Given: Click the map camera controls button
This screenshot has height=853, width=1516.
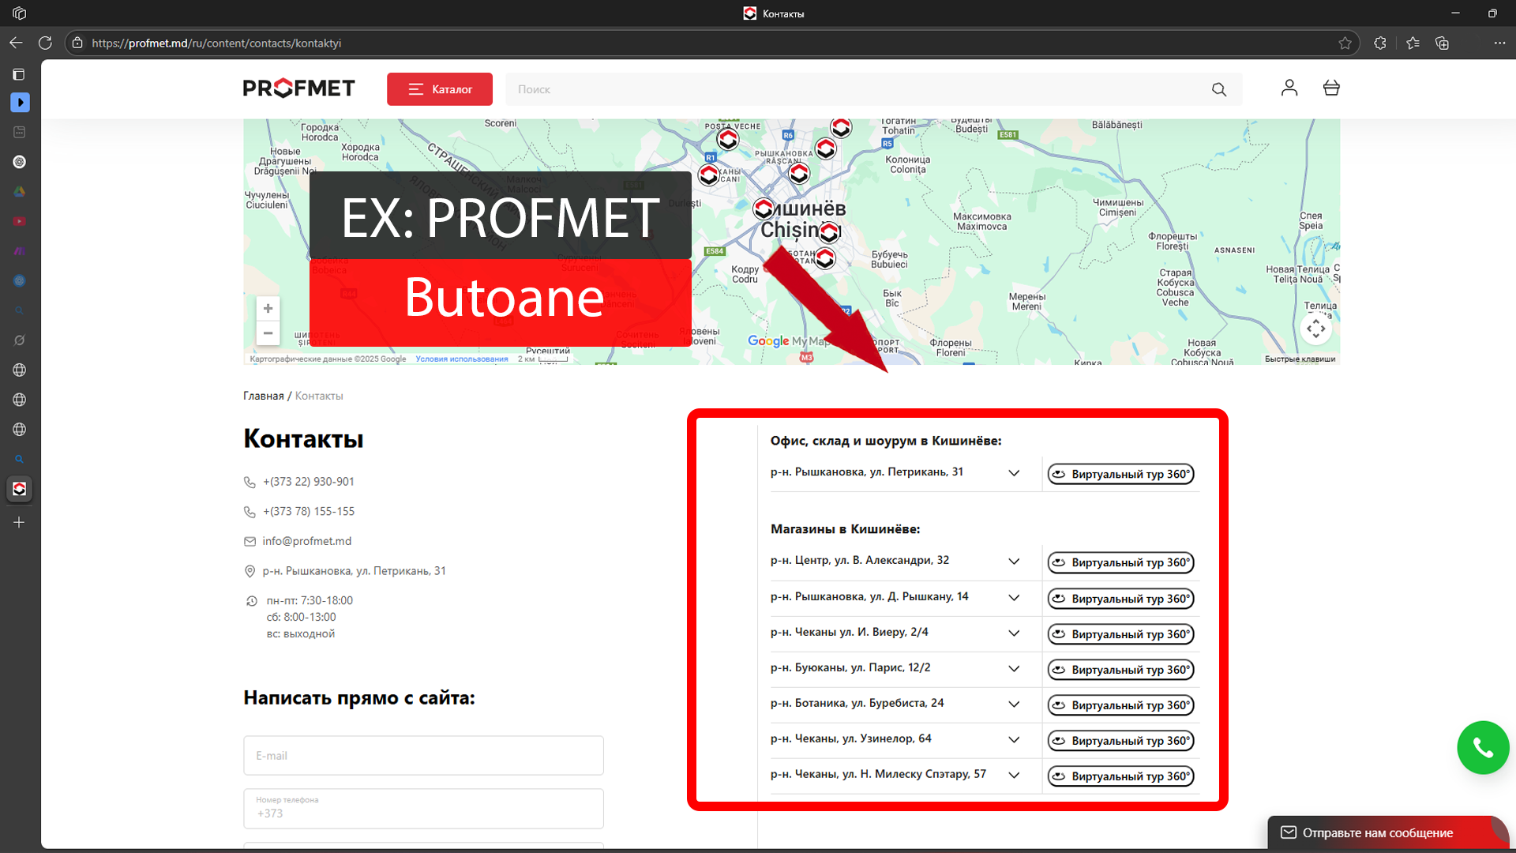Looking at the screenshot, I should click(x=1315, y=329).
